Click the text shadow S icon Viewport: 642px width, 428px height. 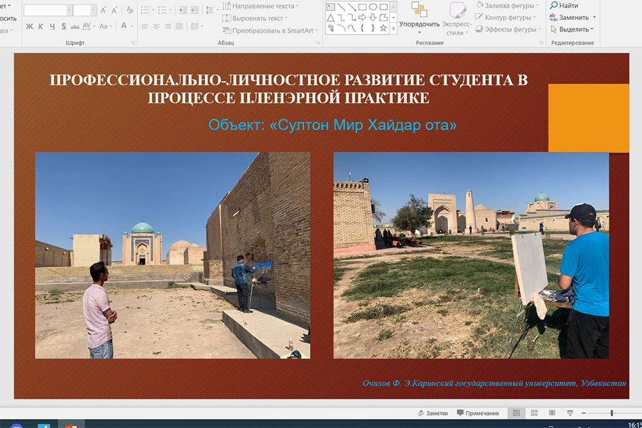64,26
